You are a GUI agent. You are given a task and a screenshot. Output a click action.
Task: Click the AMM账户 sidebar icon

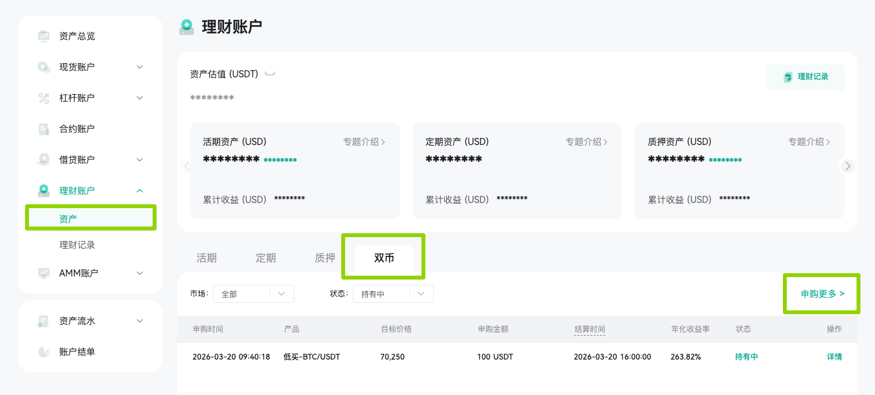[x=44, y=273]
